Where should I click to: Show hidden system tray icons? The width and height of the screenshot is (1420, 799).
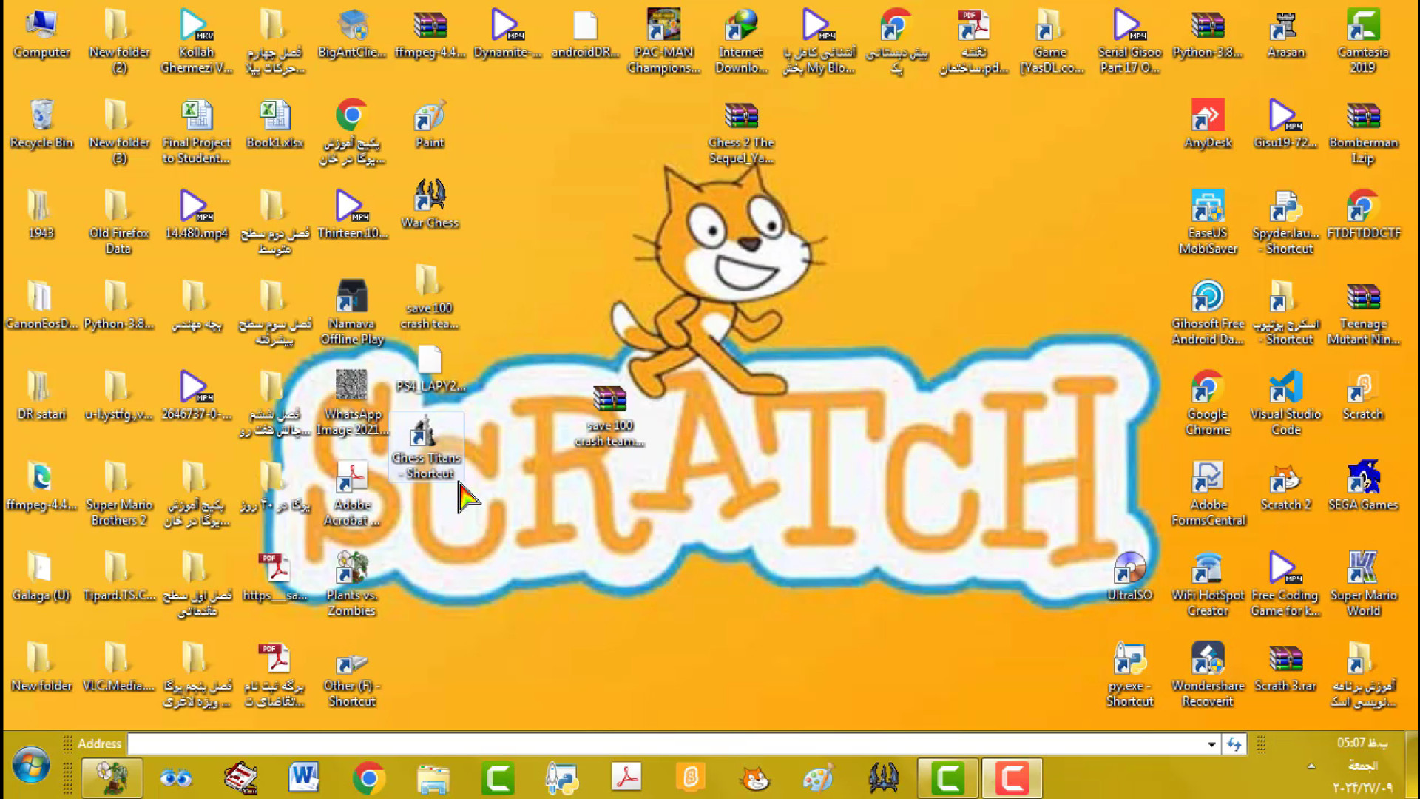point(1311,766)
